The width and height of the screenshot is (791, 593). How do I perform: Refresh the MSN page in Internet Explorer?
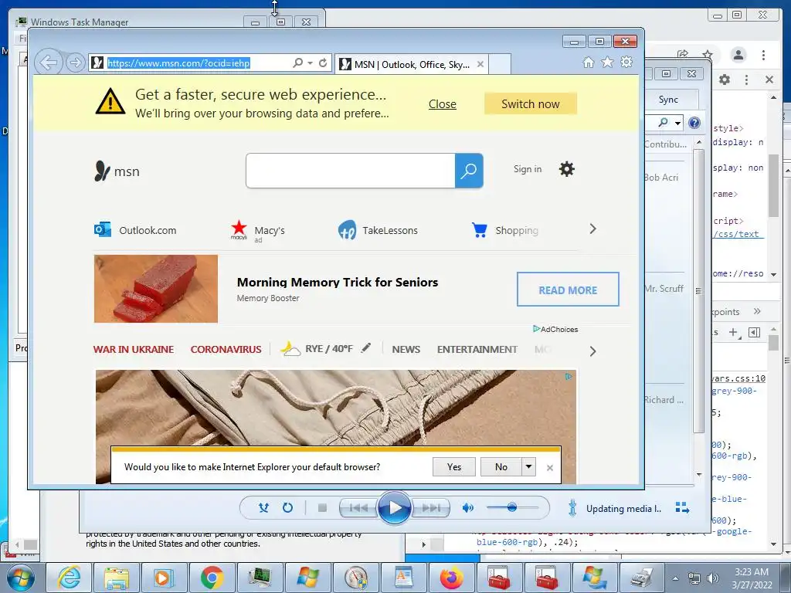(323, 63)
